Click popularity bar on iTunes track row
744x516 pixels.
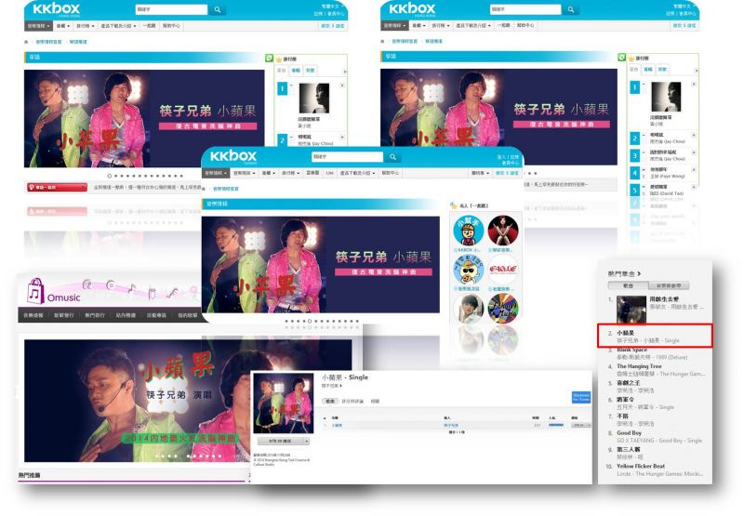tap(555, 425)
